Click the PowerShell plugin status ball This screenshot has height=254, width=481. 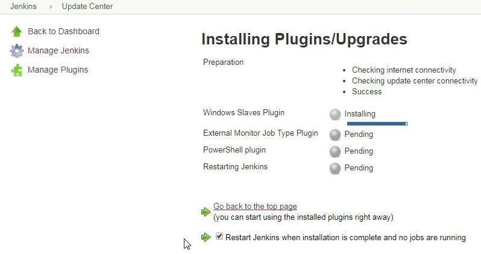335,151
